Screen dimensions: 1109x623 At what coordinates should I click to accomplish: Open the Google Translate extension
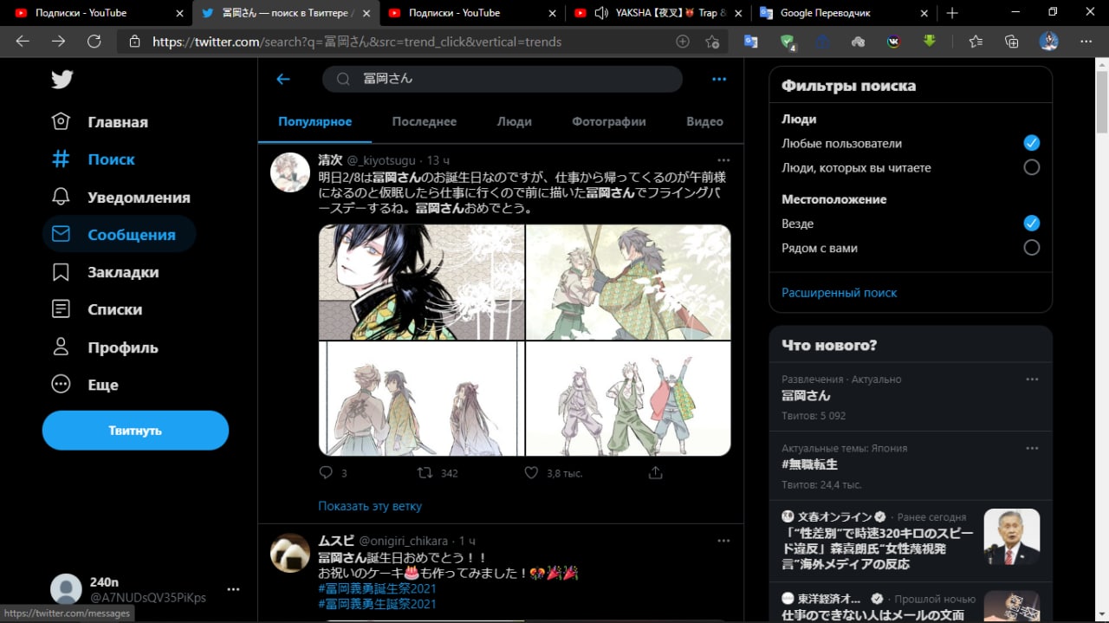click(750, 42)
